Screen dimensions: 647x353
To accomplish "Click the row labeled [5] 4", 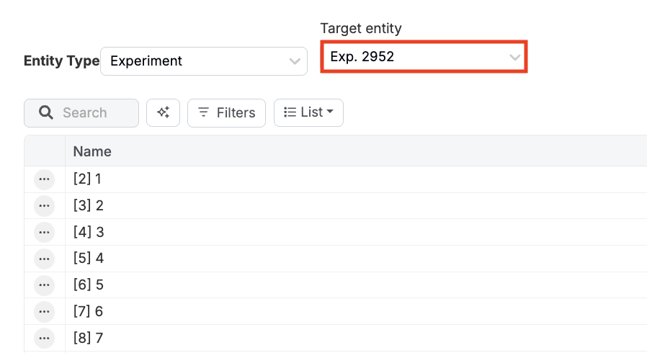I will coord(89,258).
